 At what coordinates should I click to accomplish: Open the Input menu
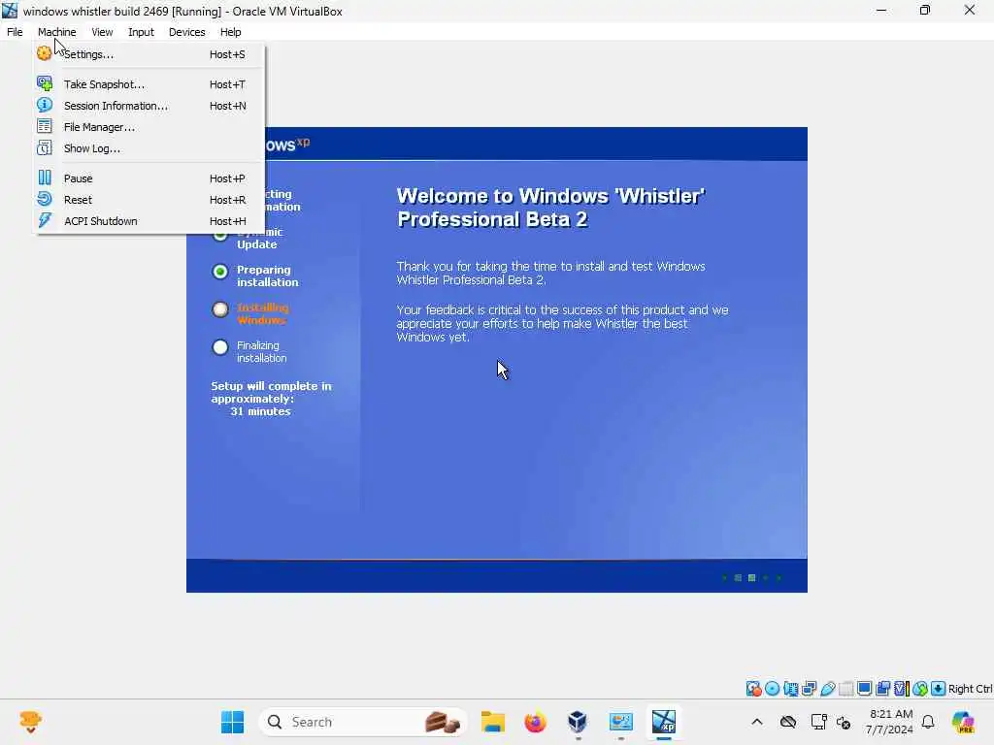(x=141, y=32)
